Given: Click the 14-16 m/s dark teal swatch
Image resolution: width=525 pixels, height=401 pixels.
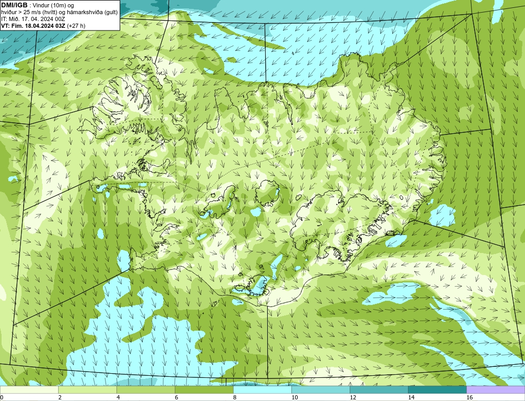Looking at the screenshot, I should [437, 389].
